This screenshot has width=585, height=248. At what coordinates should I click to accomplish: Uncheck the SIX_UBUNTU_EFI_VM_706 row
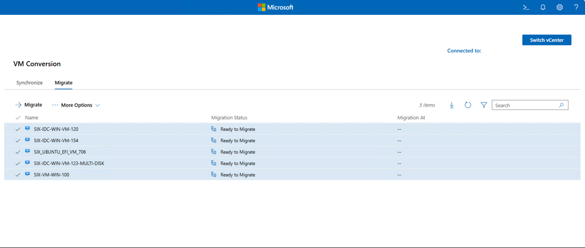click(18, 152)
